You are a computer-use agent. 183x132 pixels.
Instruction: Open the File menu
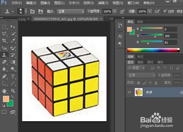point(17,3)
